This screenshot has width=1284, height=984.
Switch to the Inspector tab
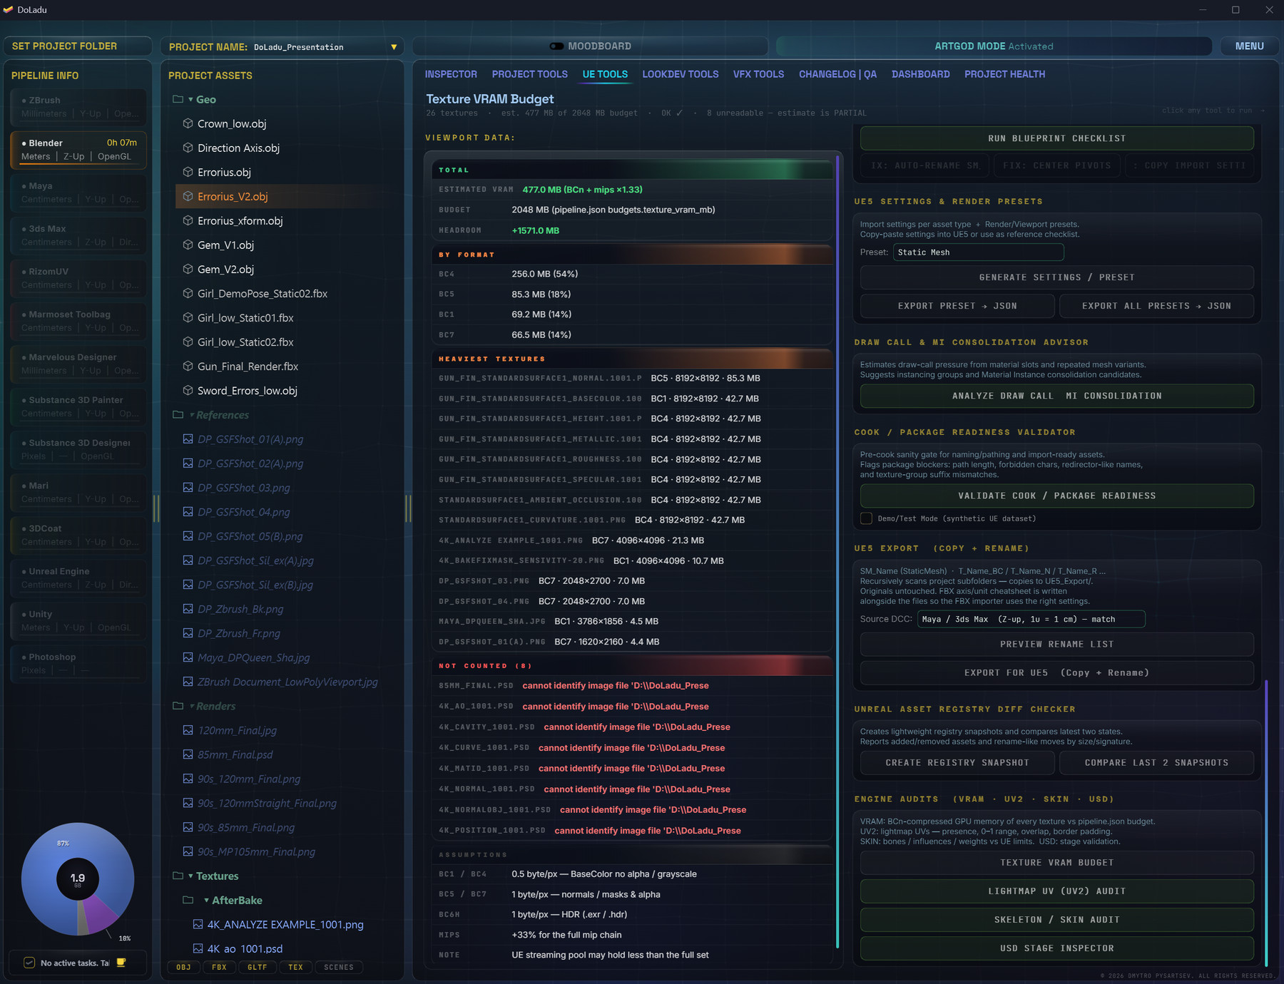click(451, 74)
